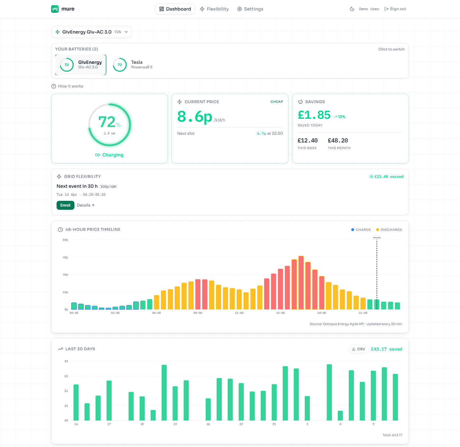This screenshot has height=447, width=460.
Task: Click the 72% charging progress ring
Action: (x=109, y=125)
